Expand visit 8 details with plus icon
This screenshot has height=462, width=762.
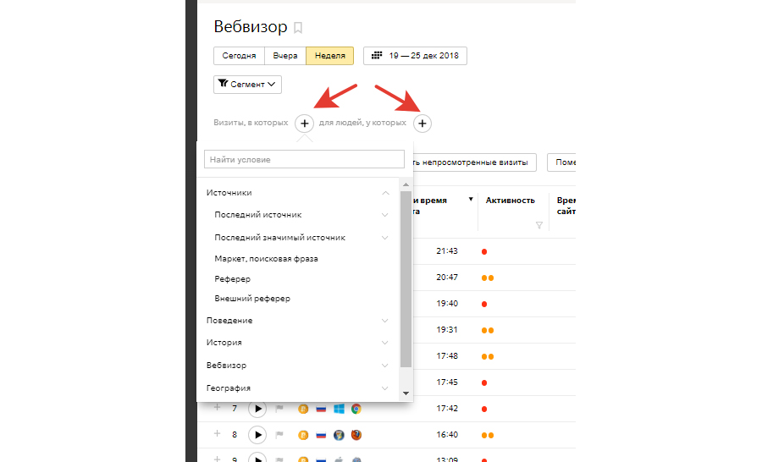pyautogui.click(x=217, y=434)
